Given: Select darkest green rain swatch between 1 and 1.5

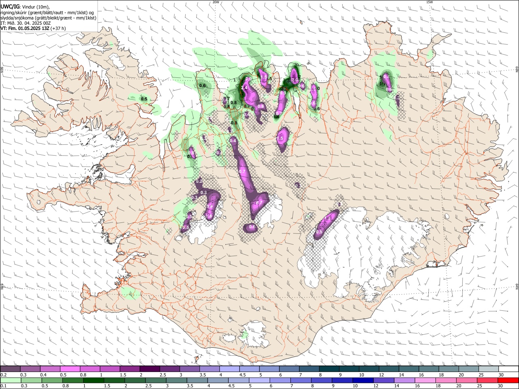Looking at the screenshot, I should [94, 380].
